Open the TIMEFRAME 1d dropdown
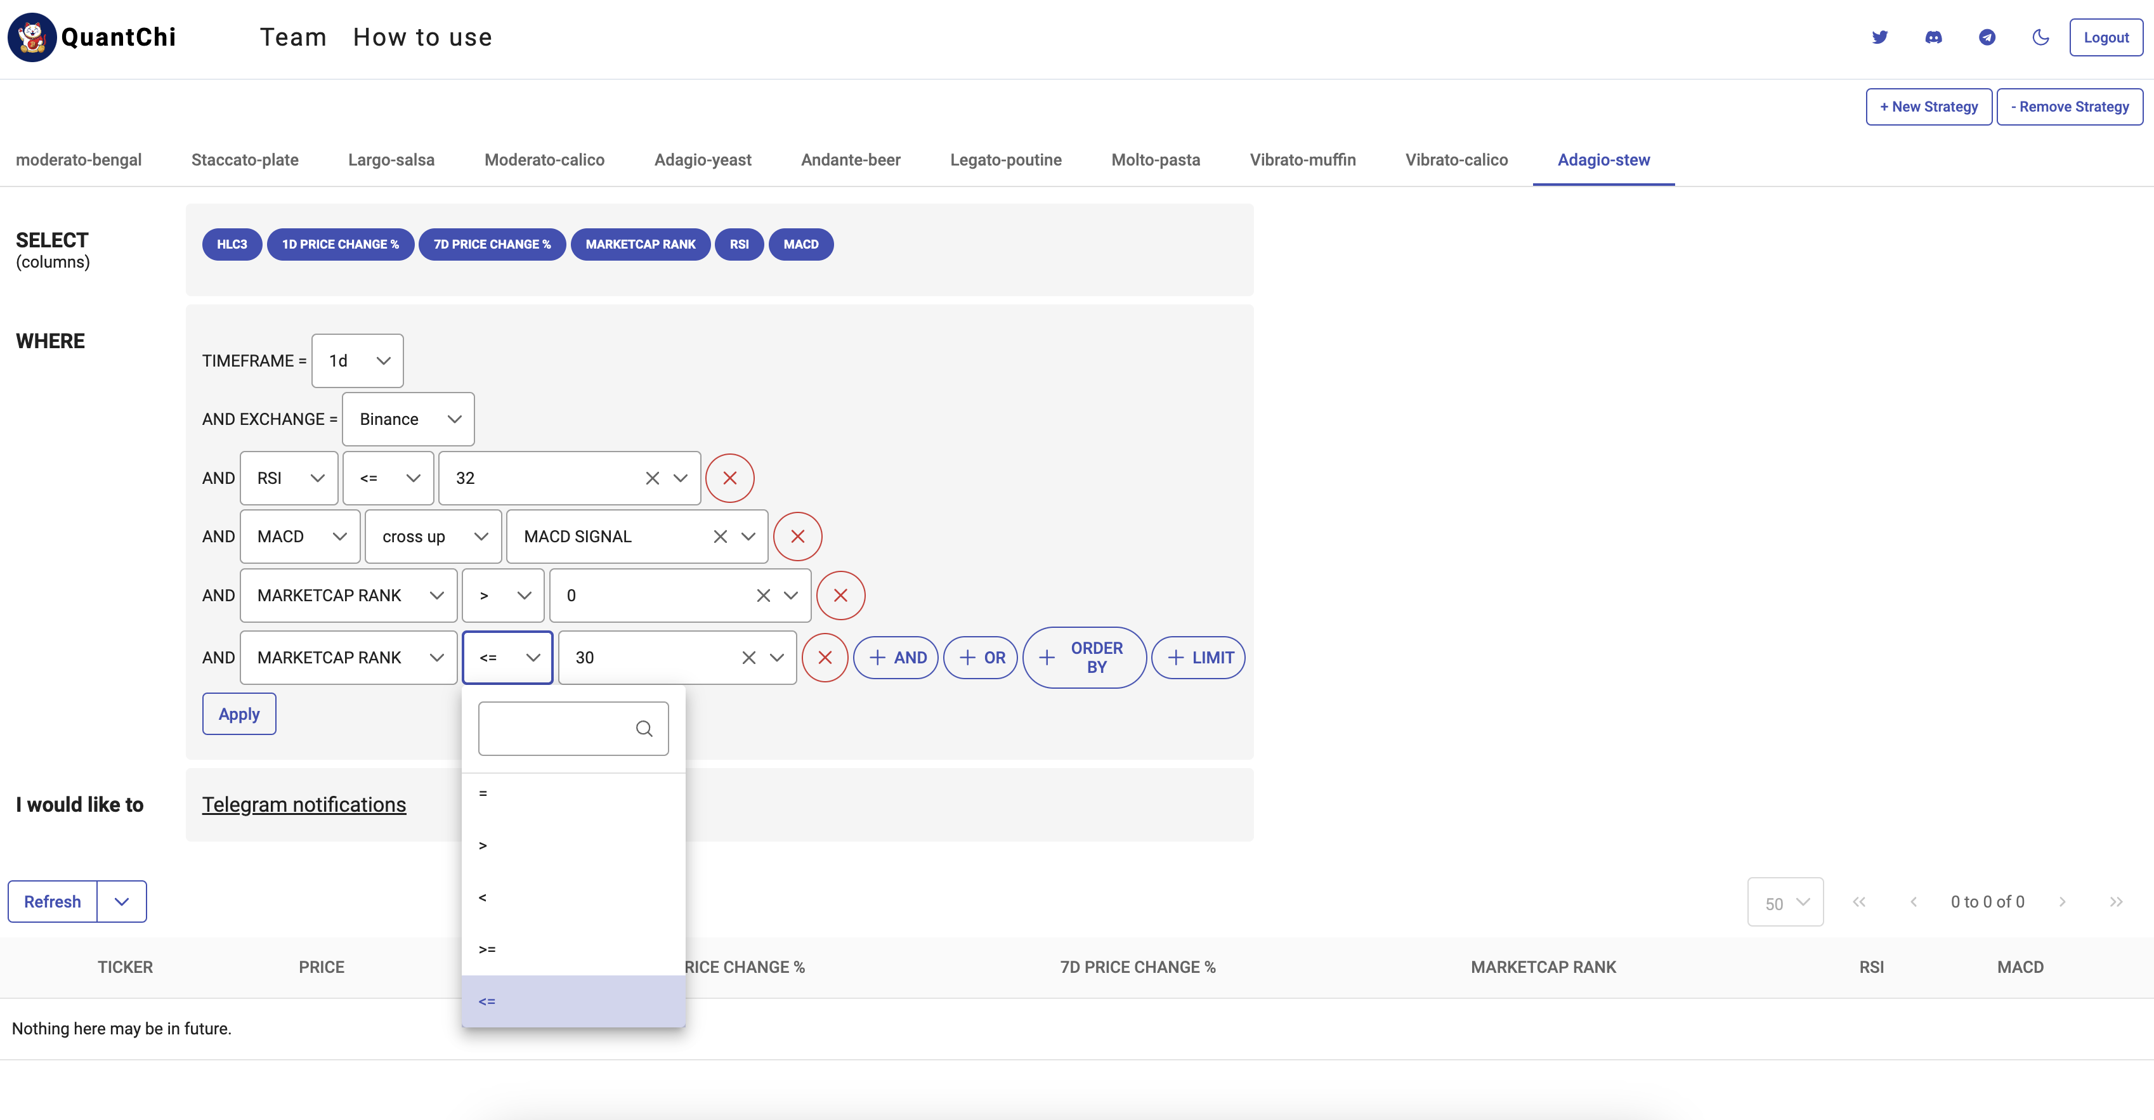 coord(358,361)
